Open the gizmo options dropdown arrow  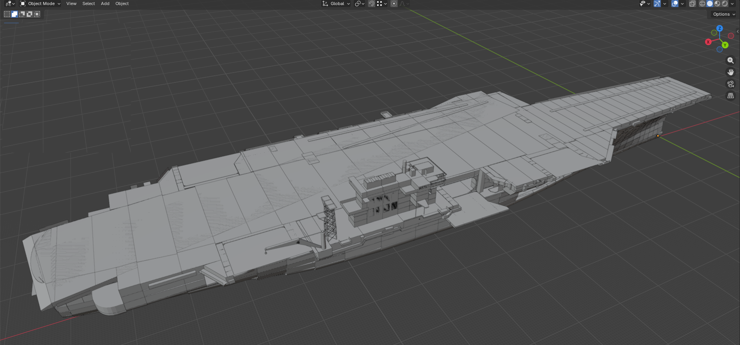665,4
